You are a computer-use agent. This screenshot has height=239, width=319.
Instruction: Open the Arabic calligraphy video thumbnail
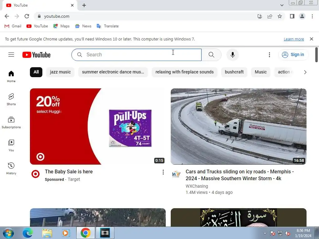(x=238, y=217)
